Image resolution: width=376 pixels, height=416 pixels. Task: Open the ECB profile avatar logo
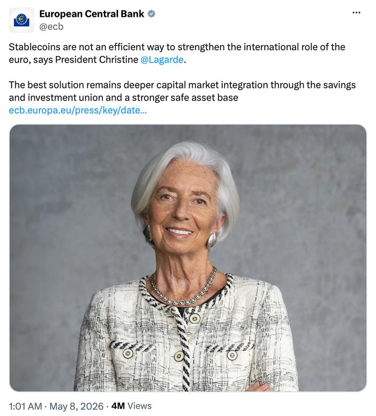22,20
